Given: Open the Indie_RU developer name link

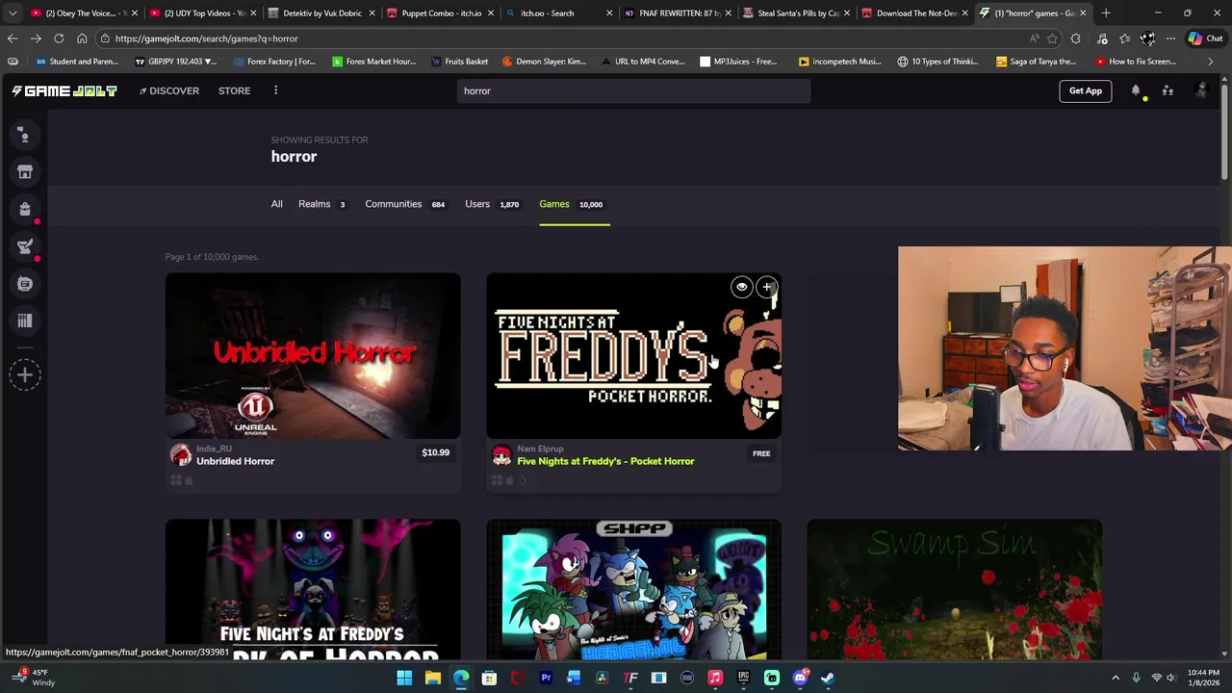Looking at the screenshot, I should pos(214,449).
